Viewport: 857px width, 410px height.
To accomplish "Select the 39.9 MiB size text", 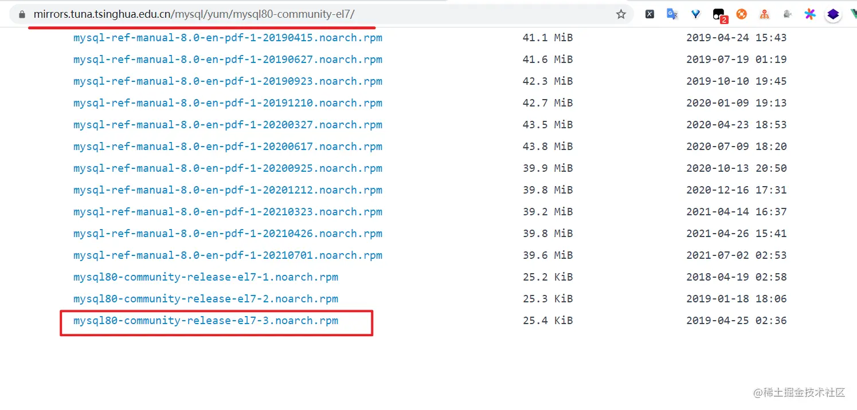I will coord(547,168).
